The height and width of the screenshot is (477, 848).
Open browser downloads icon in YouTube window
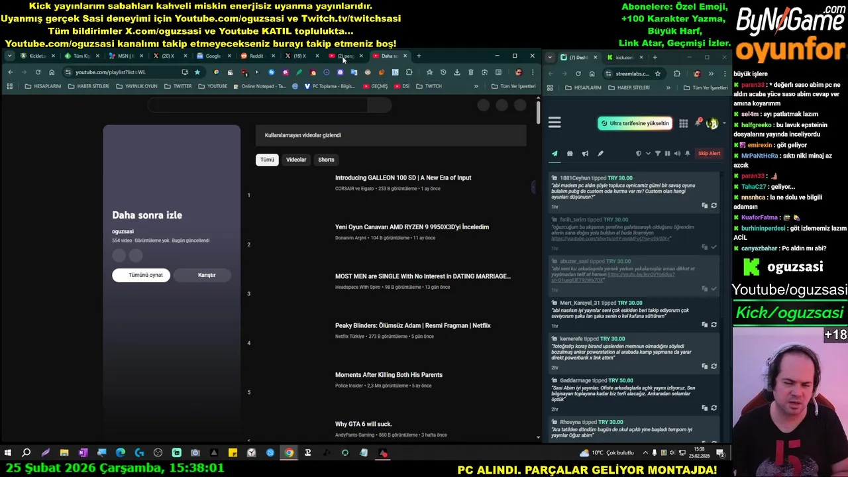tap(457, 72)
